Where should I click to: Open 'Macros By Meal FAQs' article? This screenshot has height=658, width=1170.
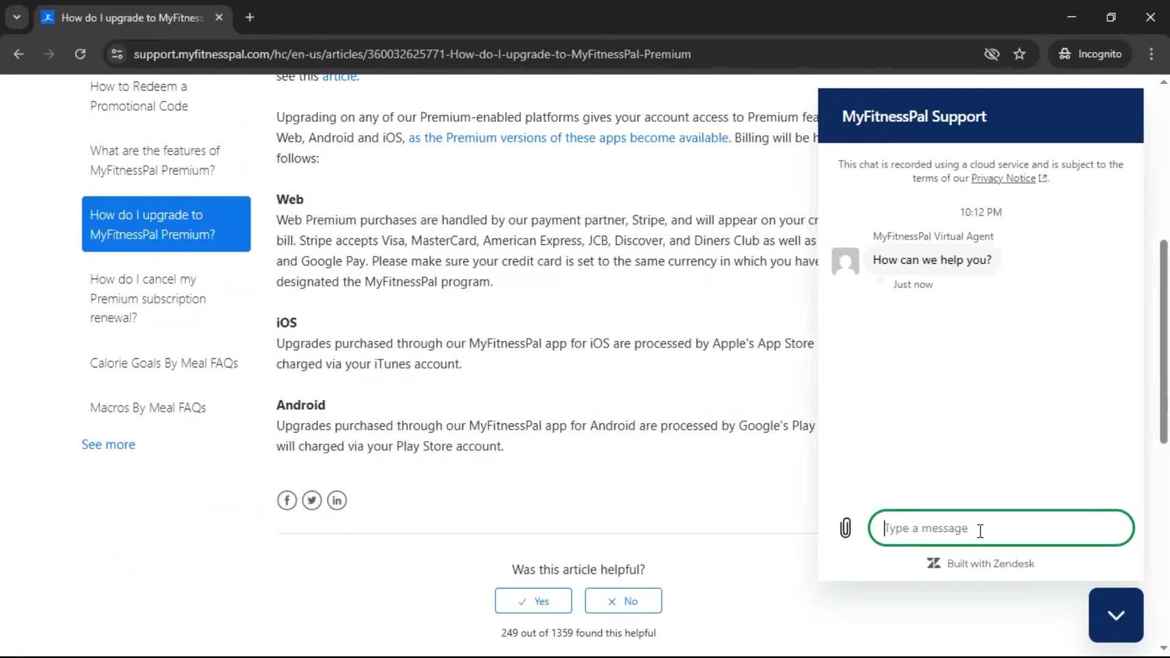pos(148,408)
